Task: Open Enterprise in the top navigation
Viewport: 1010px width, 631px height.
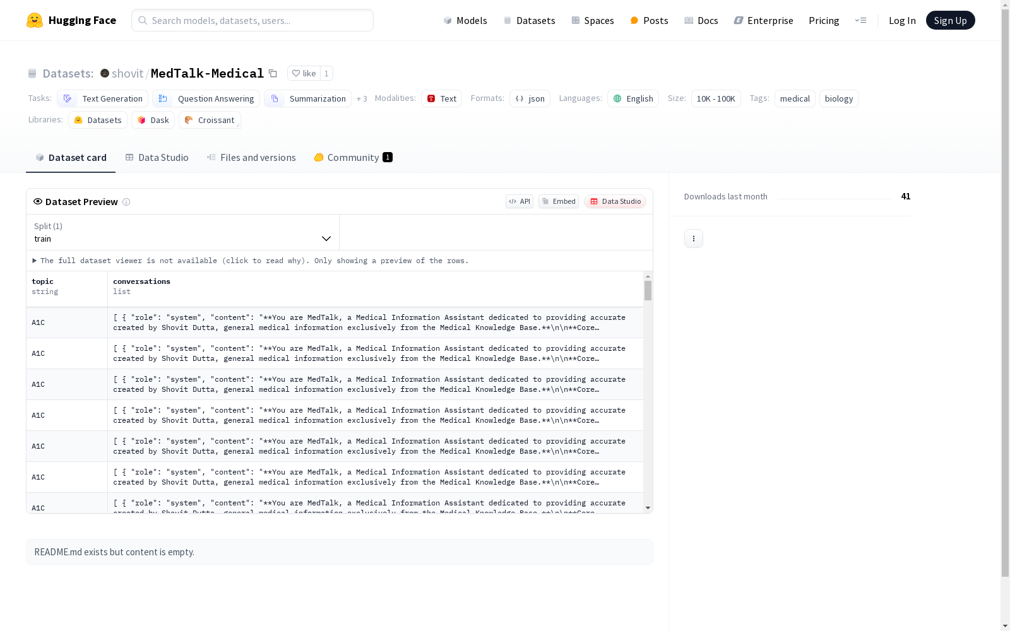Action: (x=763, y=20)
